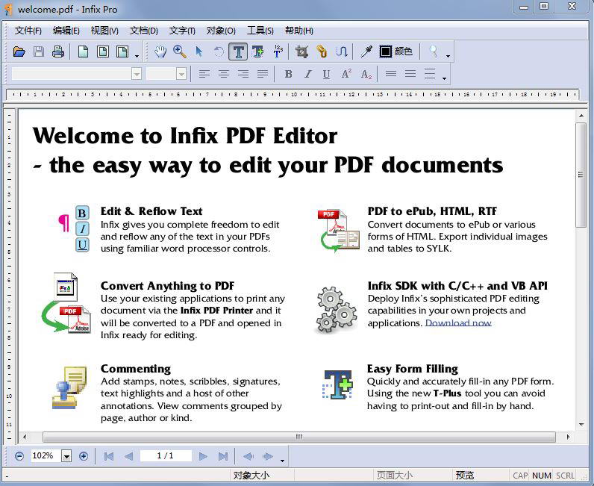Select the Hand pan tool
Screen dimensions: 594x486
(x=160, y=52)
